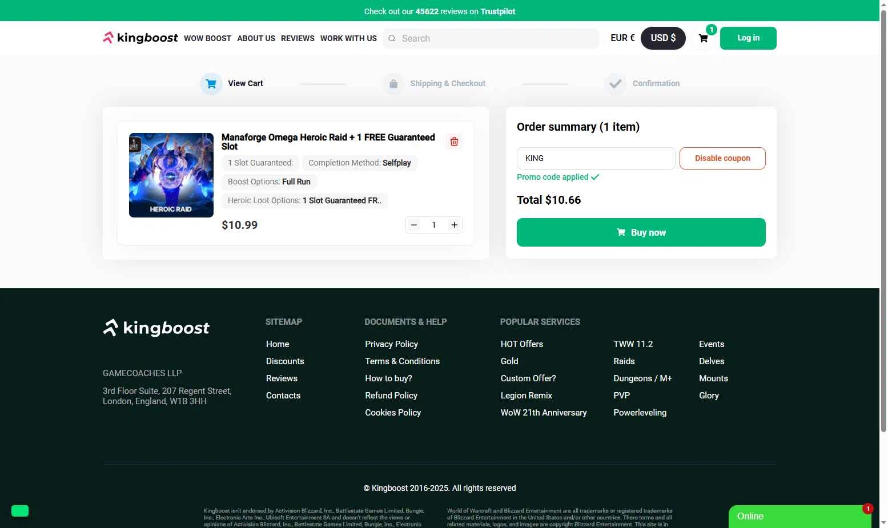Click the page vertical scrollbar

pyautogui.click(x=883, y=220)
